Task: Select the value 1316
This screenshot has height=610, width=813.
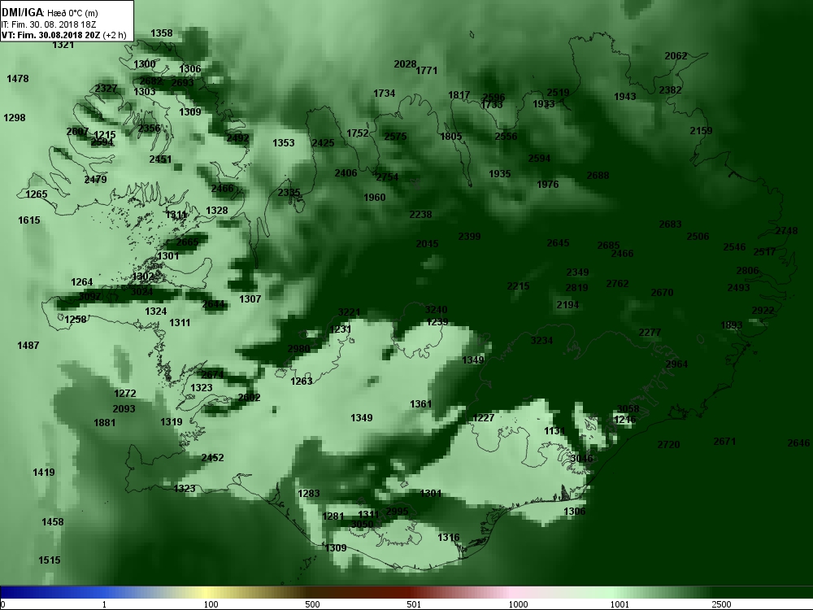Action: point(449,538)
